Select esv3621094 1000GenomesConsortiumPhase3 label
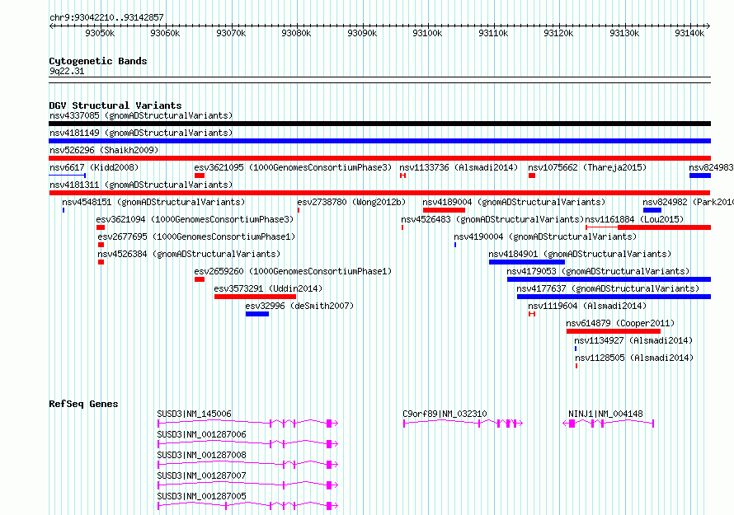This screenshot has height=515, width=734. (195, 219)
